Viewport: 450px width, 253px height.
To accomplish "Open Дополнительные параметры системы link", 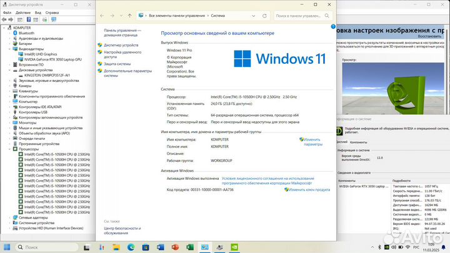I will (x=127, y=73).
